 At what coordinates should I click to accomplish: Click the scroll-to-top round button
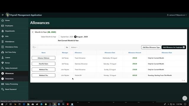[185, 98]
